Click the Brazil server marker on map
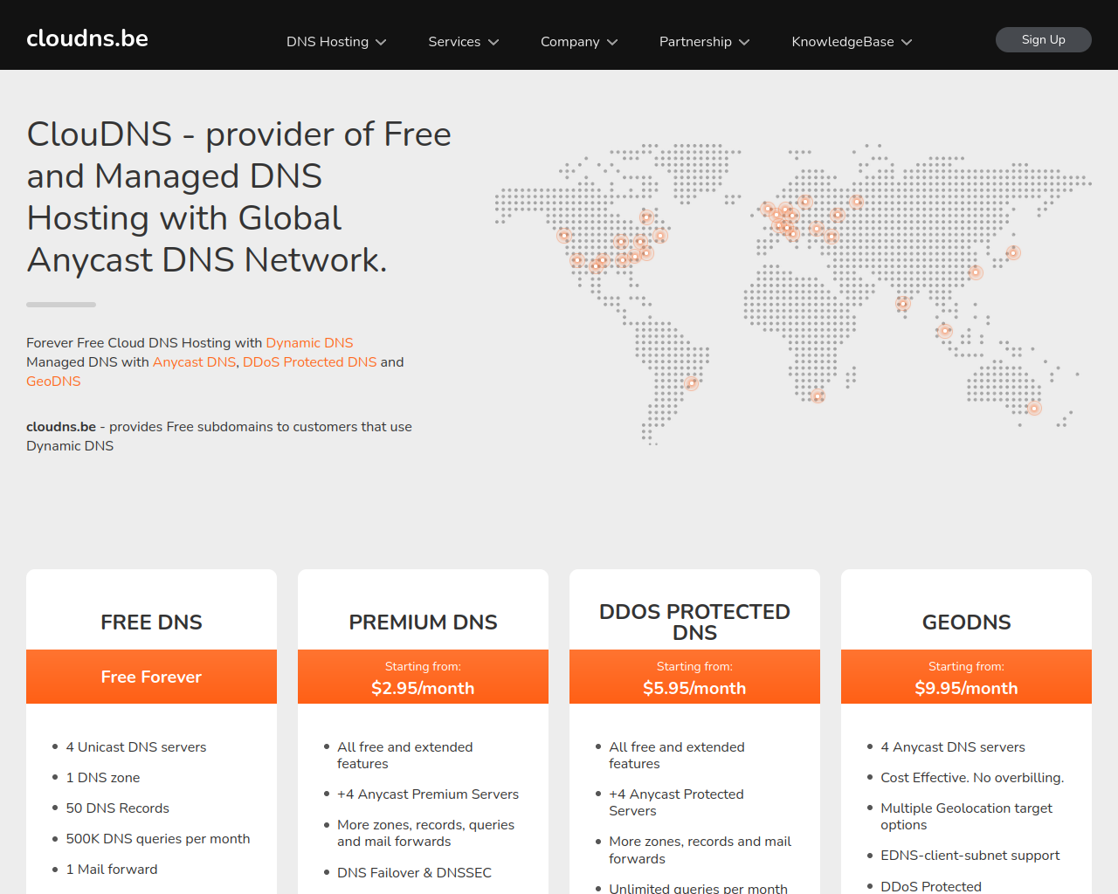The width and height of the screenshot is (1118, 894). pyautogui.click(x=692, y=383)
